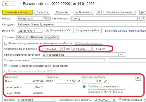Screen dimensions: 146x102
Task: Open calendar for Планируемая дата выплаты
Action: [114, 100]
